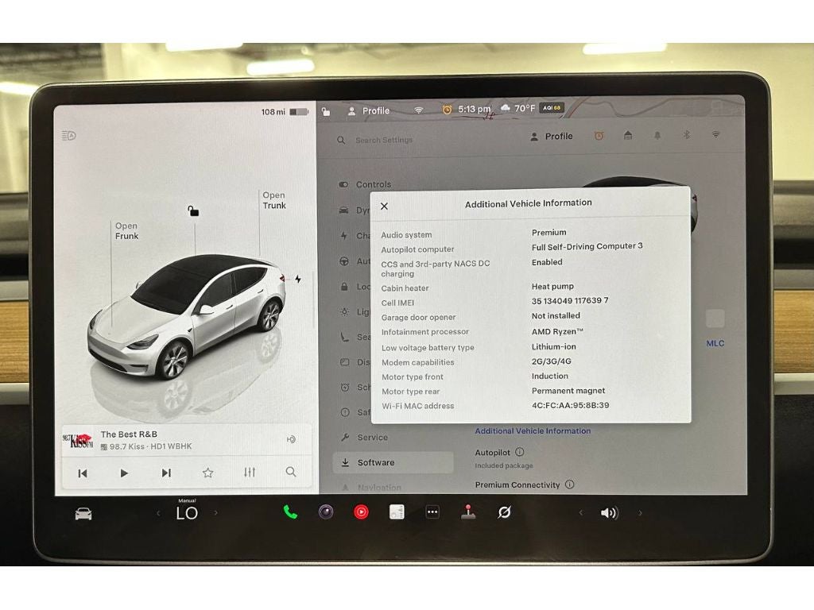
Task: Open the phone app in the dock
Action: pyautogui.click(x=290, y=512)
